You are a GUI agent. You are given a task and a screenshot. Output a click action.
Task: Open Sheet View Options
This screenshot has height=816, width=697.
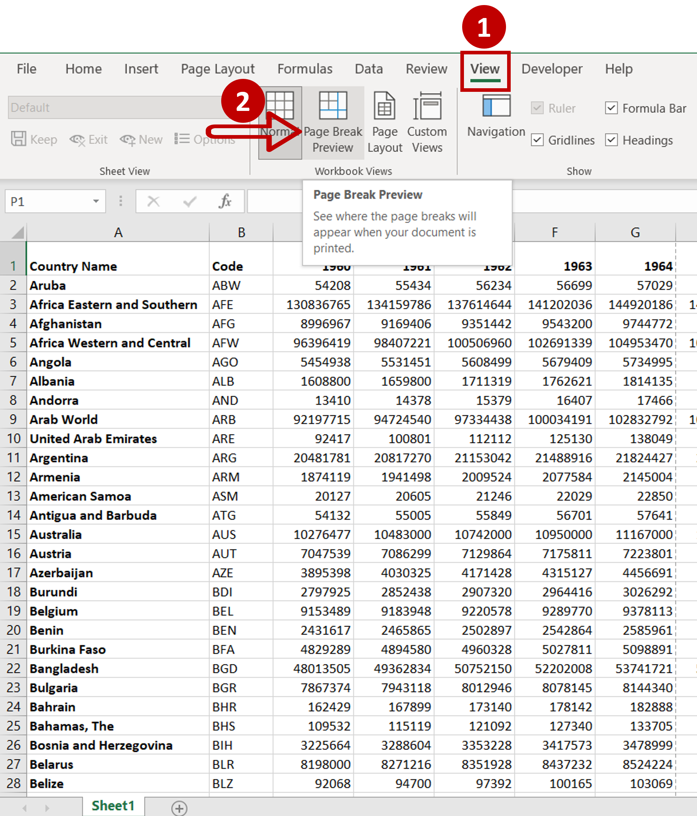pos(205,139)
